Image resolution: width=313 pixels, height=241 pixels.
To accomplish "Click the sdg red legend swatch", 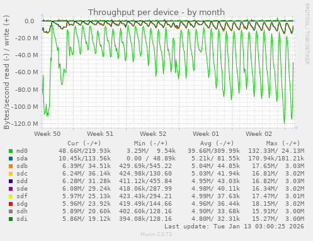I will pos(11,204).
